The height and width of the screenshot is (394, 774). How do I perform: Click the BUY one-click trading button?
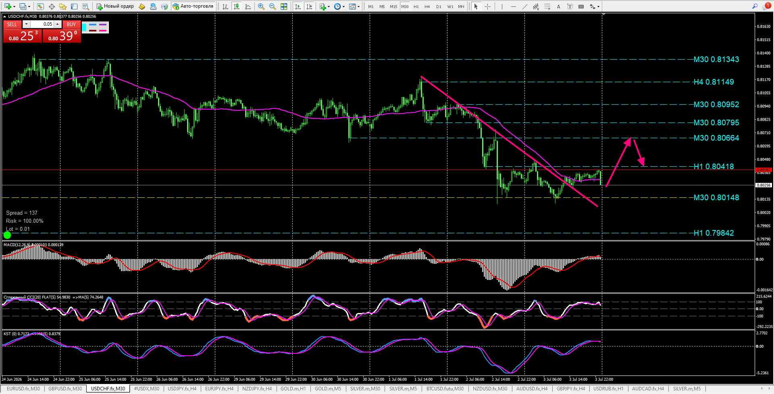[71, 24]
